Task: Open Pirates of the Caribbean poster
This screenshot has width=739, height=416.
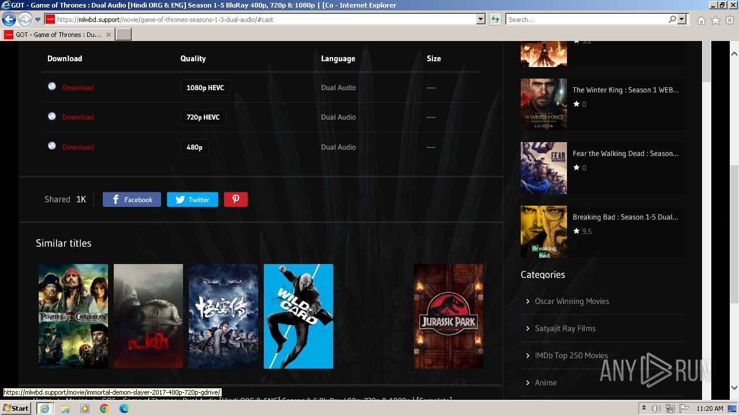Action: click(x=73, y=316)
